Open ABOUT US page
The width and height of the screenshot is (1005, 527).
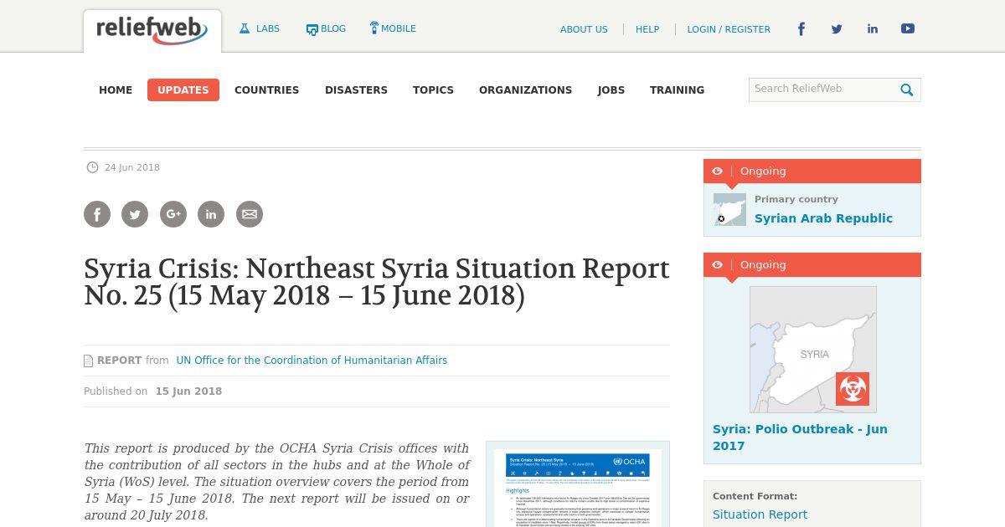(584, 29)
